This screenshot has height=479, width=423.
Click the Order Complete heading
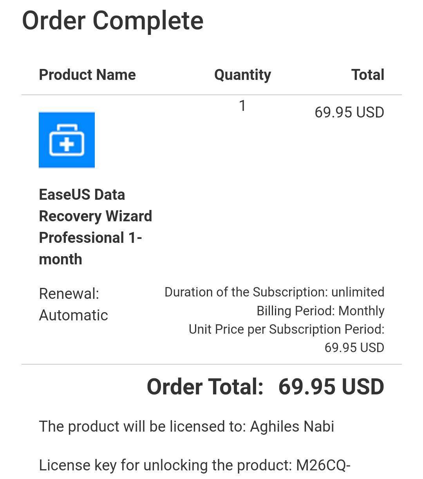[x=112, y=20]
